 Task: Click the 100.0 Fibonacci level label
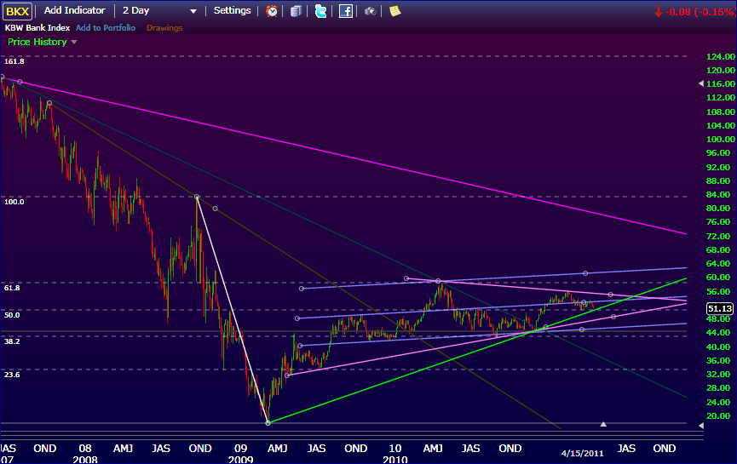(14, 202)
